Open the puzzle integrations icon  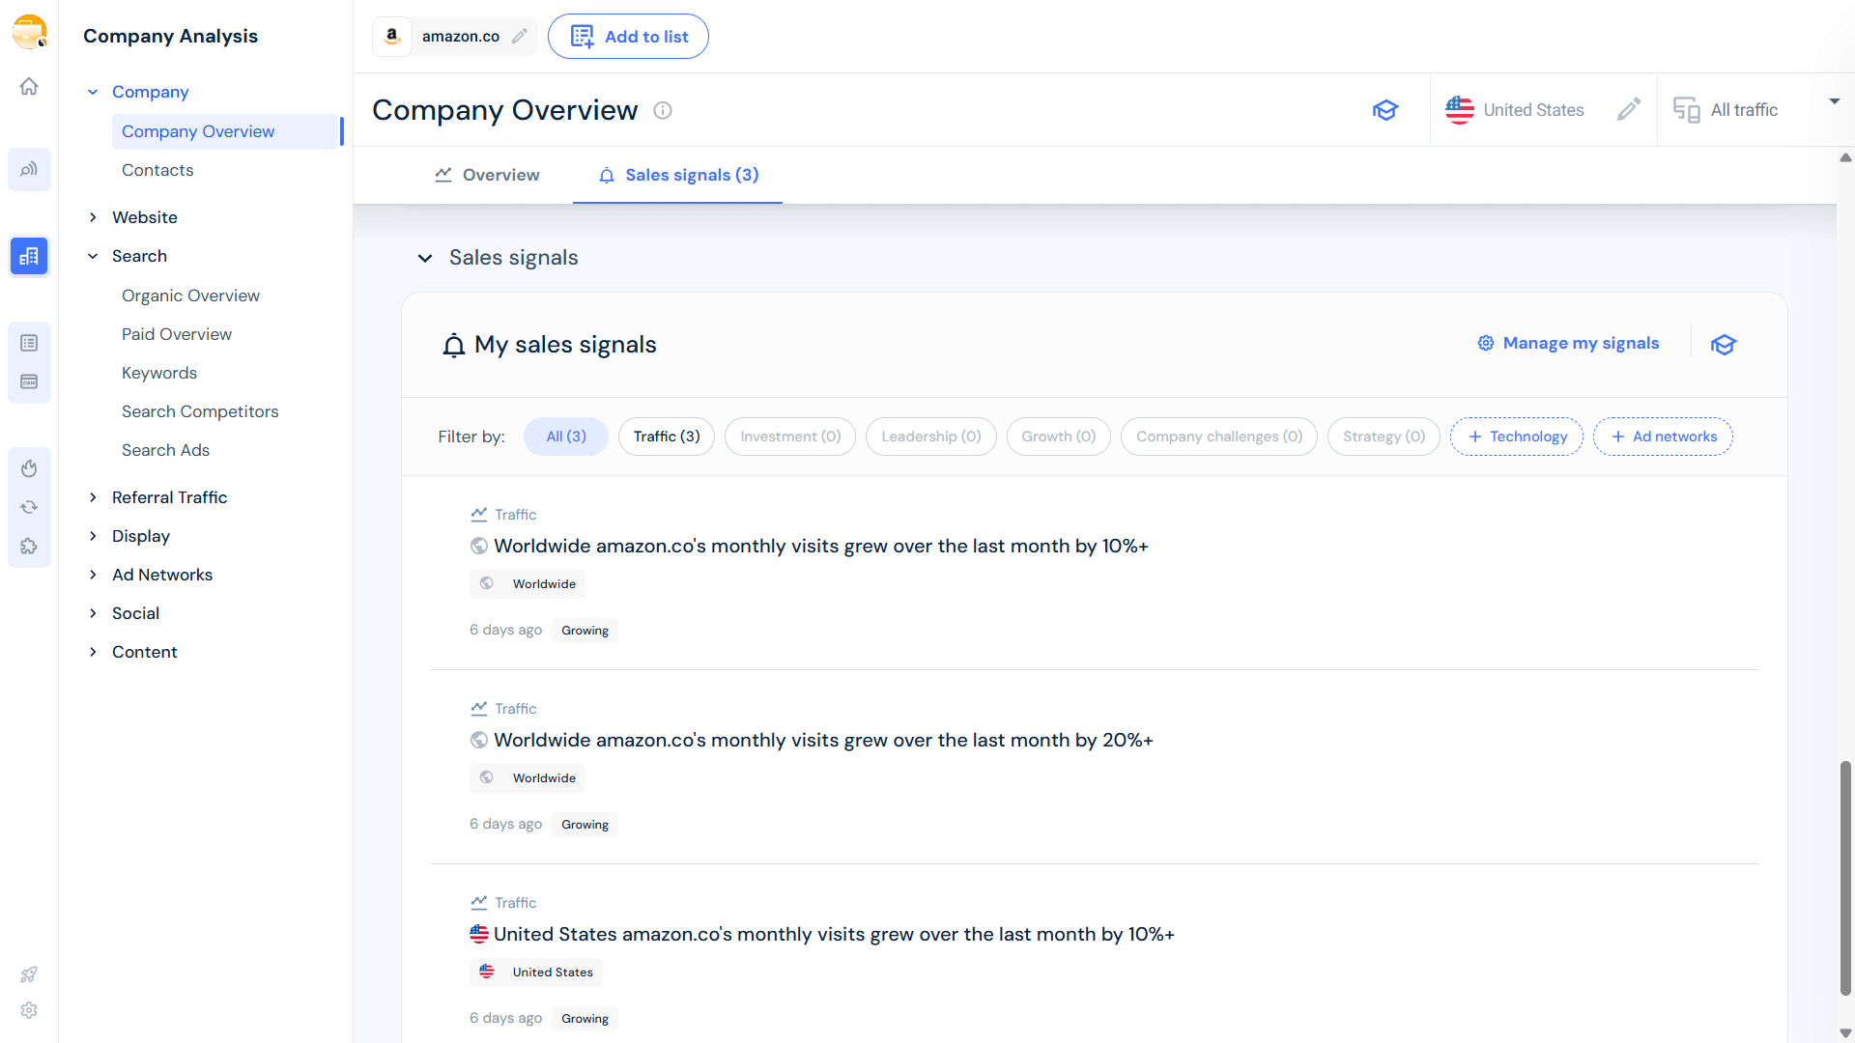pyautogui.click(x=29, y=546)
